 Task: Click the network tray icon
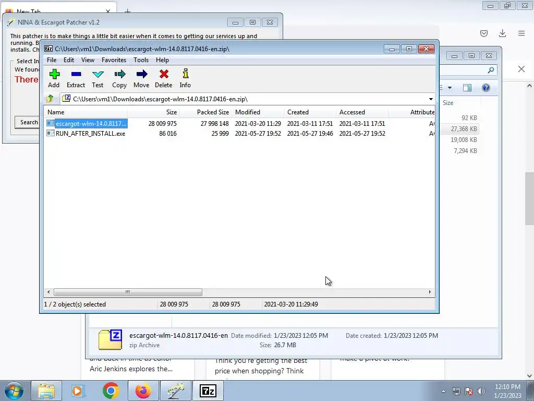pos(456,391)
